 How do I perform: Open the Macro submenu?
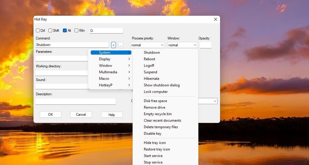tap(110, 79)
